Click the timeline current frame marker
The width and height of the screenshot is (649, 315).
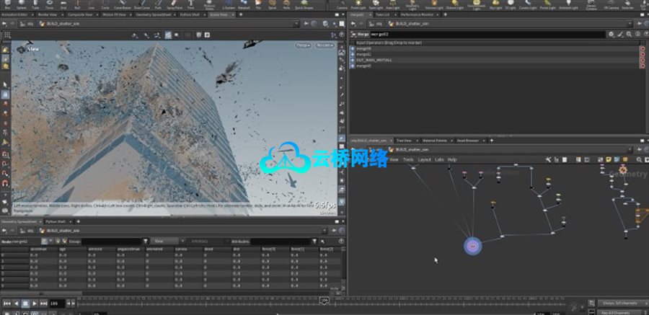[324, 300]
